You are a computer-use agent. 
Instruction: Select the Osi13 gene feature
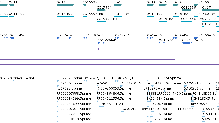[118, 5]
